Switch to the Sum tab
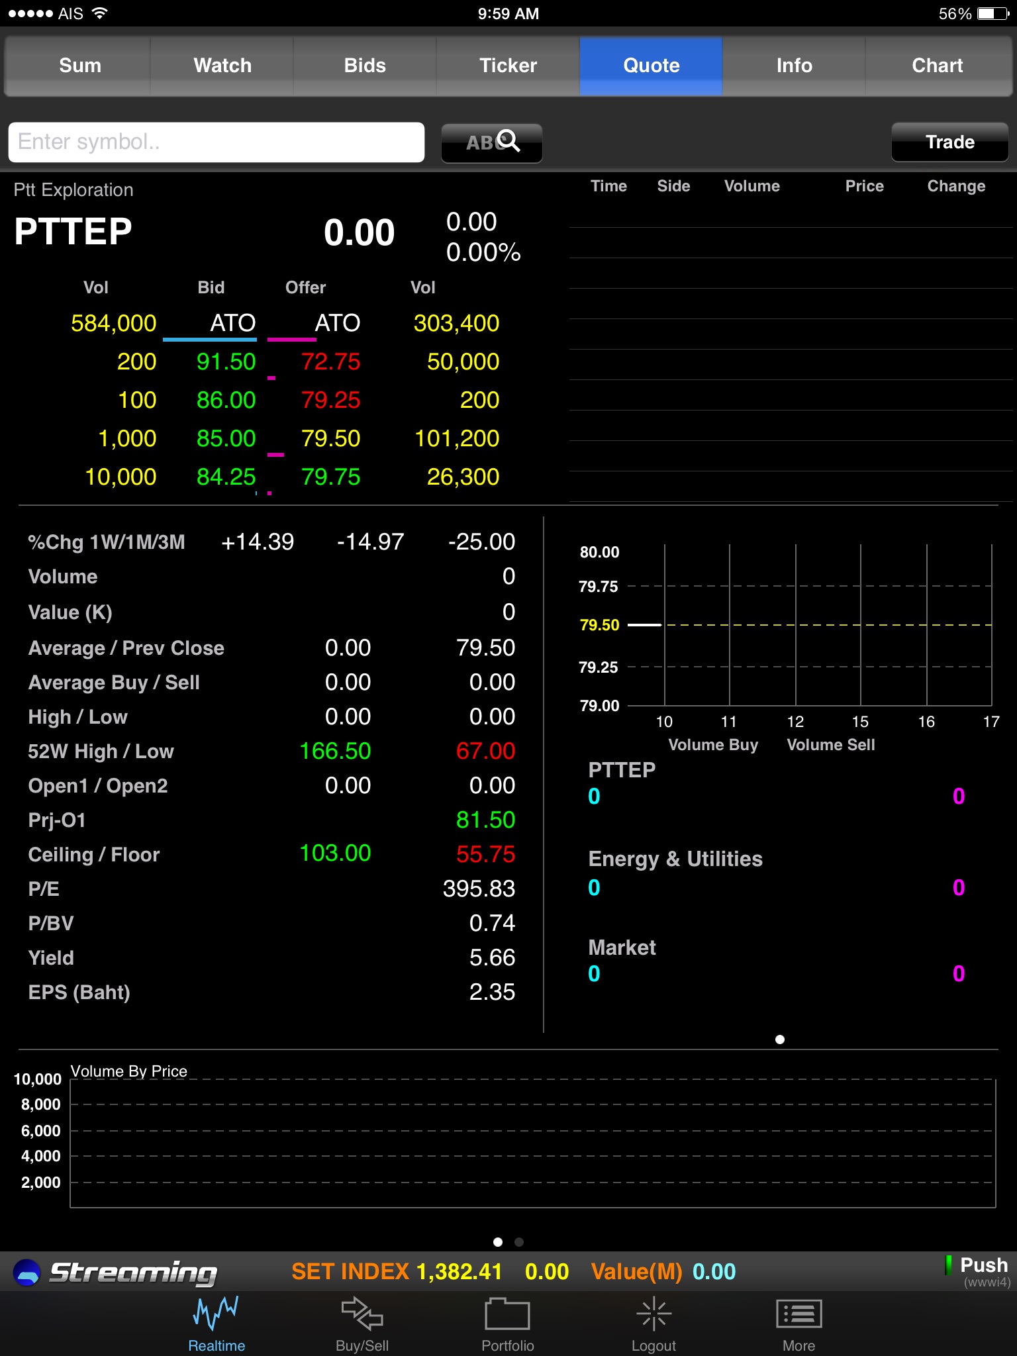 coord(80,66)
